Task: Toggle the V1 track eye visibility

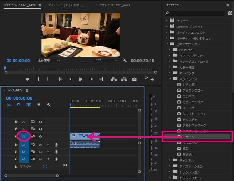Action: [x=40, y=136]
